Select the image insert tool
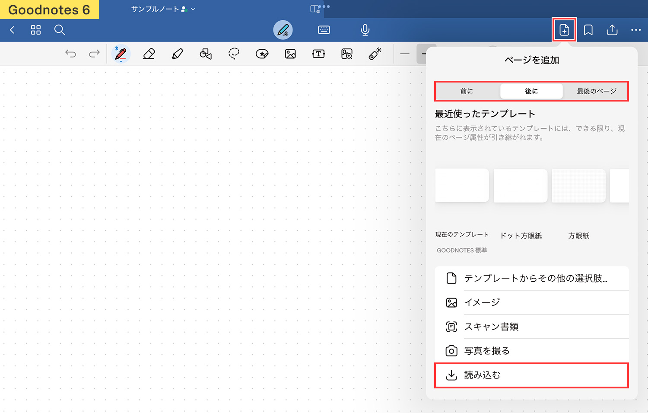The width and height of the screenshot is (648, 413). point(290,54)
